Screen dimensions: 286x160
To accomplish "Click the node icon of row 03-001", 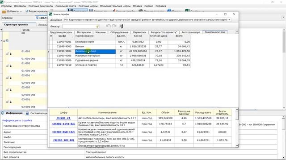I will point(10,102).
